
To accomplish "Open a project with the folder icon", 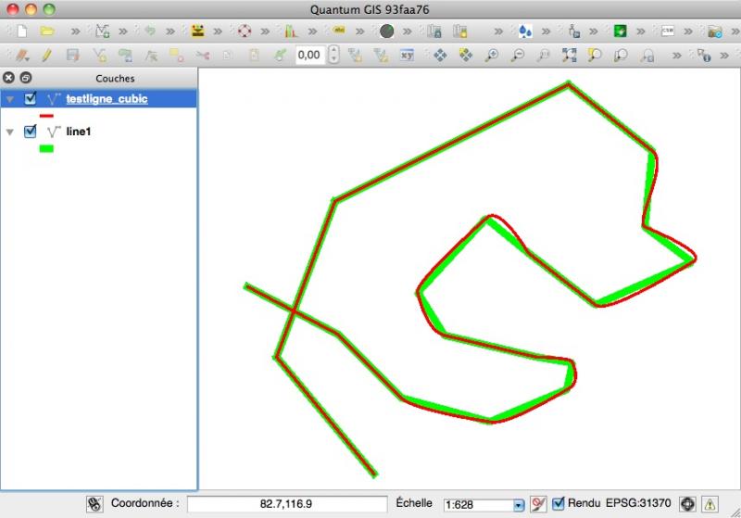I will coord(47,31).
